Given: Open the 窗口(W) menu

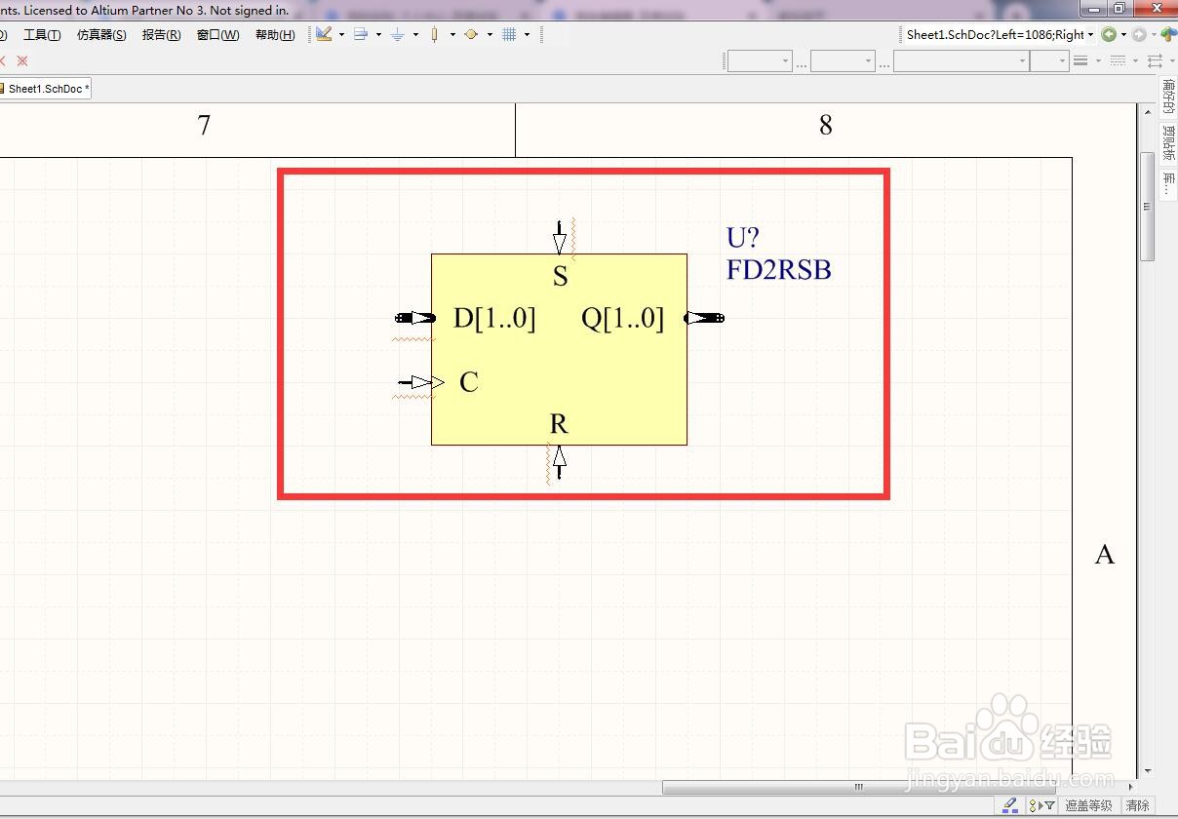Looking at the screenshot, I should [x=217, y=35].
